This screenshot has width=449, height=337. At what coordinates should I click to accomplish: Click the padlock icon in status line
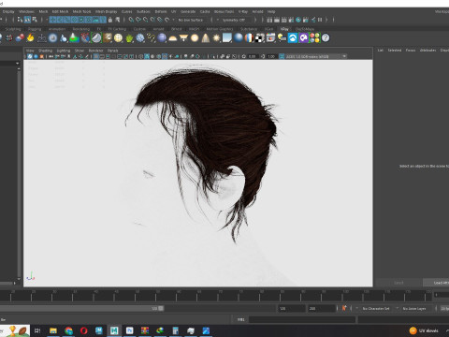110,20
